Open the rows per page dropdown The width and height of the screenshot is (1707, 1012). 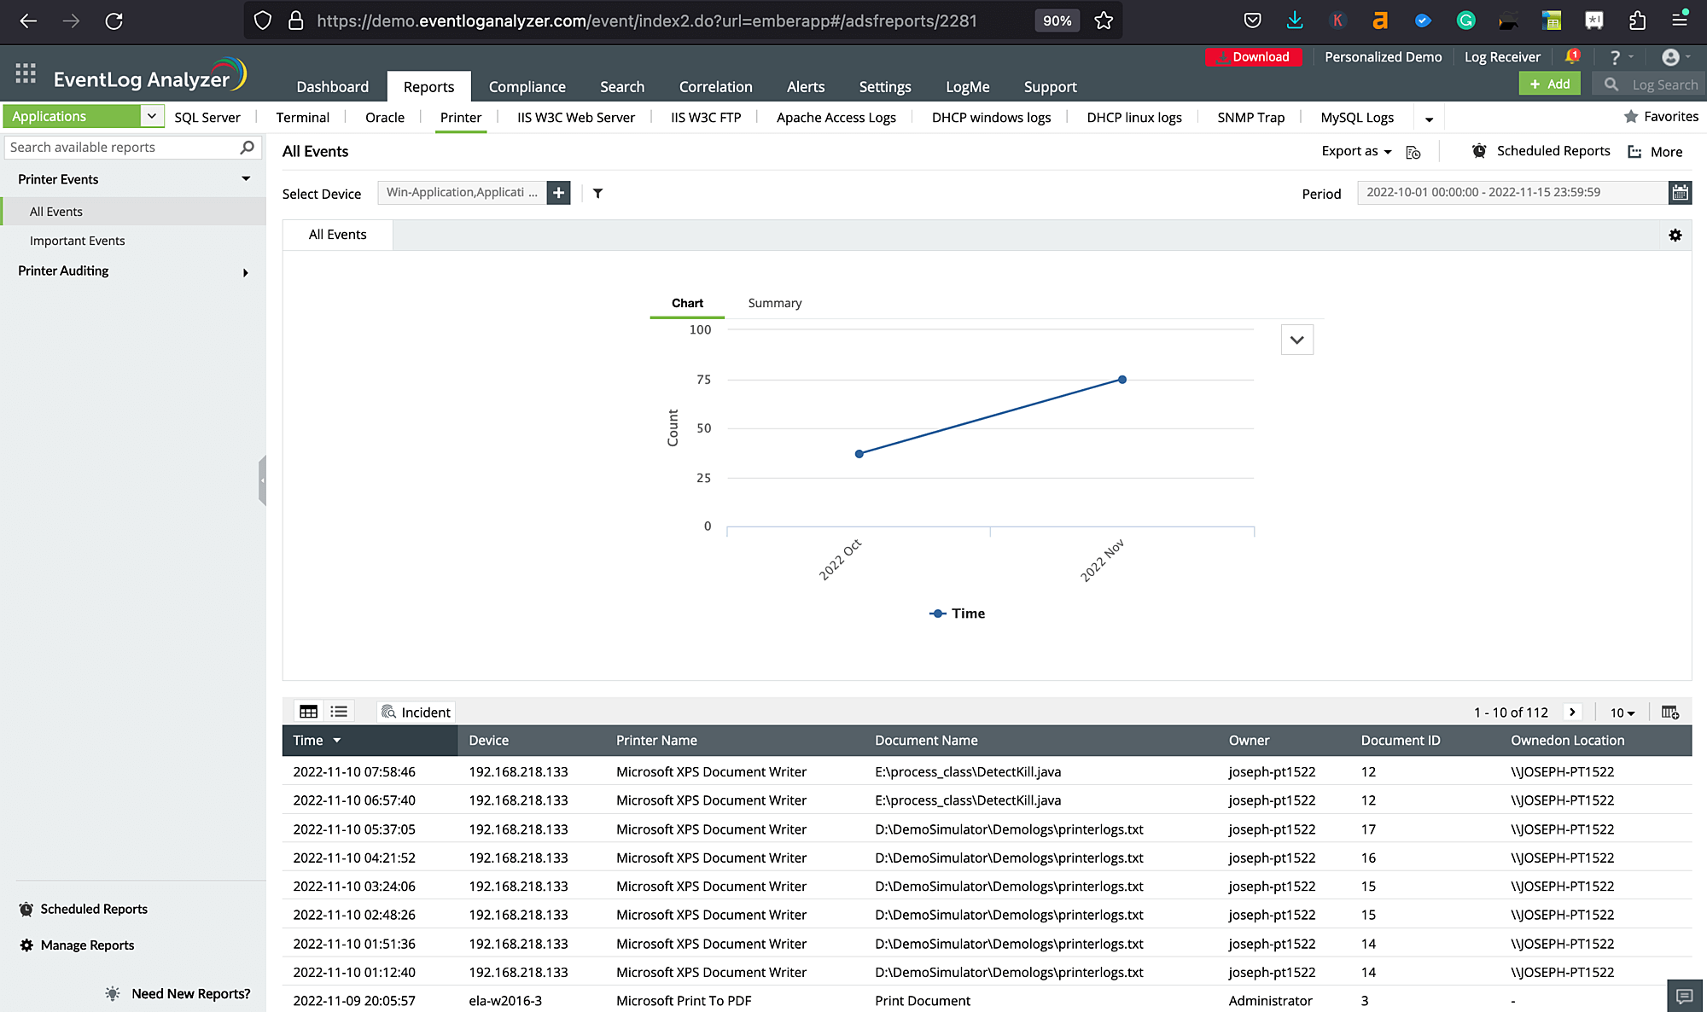pyautogui.click(x=1622, y=712)
